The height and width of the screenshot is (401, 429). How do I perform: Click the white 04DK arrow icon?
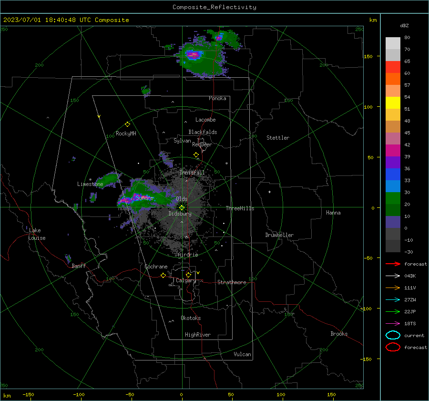tap(393, 276)
